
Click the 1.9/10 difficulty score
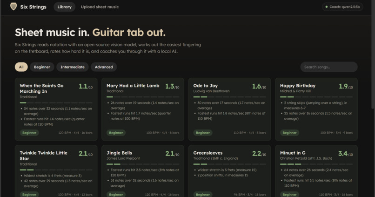point(346,87)
